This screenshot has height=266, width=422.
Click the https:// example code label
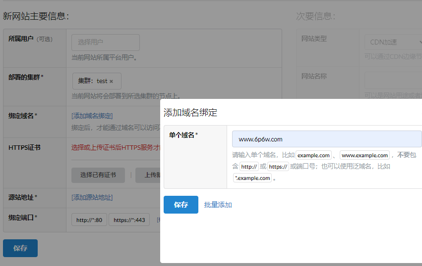point(278,167)
